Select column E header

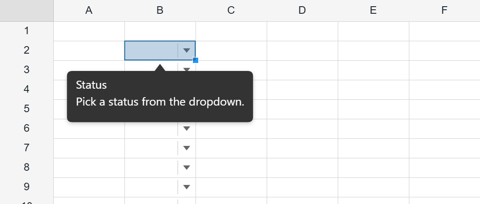pos(373,11)
